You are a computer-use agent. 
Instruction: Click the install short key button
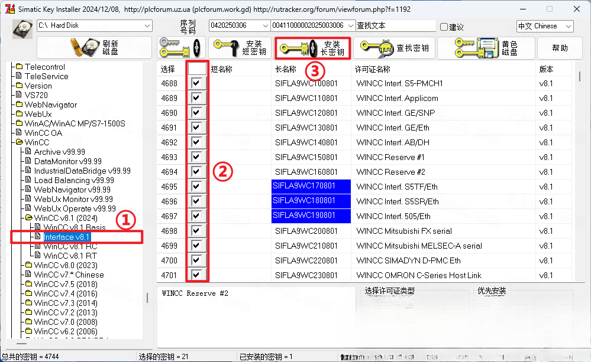(x=240, y=48)
